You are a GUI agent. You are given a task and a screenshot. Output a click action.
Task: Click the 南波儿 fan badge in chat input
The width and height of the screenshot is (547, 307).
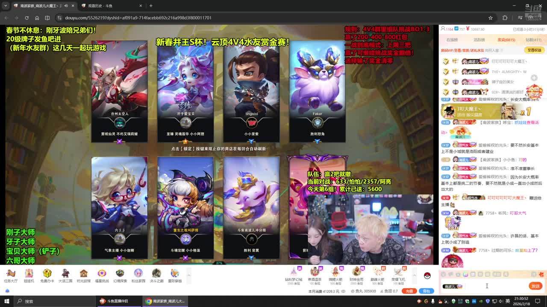point(453,286)
